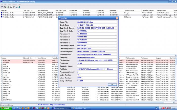Screen dimensions: 177x110
Task: Click the system tray clock
Action: (173, 108)
